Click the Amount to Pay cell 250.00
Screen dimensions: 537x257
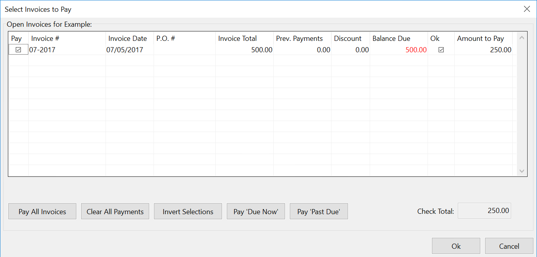(483, 50)
